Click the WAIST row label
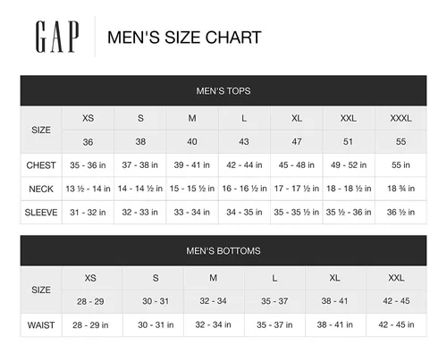Viewport: 447px width, 353px height. click(x=41, y=325)
